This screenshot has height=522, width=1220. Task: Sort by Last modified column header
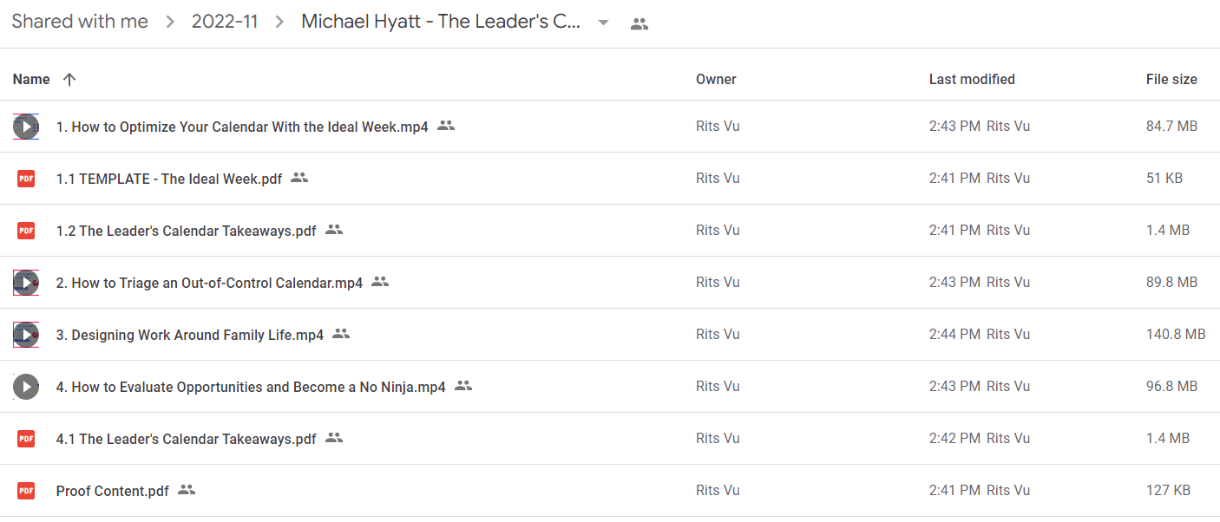(x=972, y=79)
